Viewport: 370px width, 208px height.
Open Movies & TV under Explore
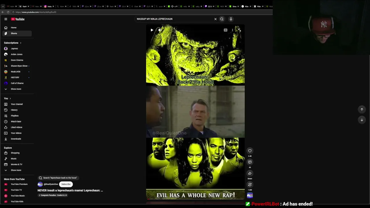[17, 164]
